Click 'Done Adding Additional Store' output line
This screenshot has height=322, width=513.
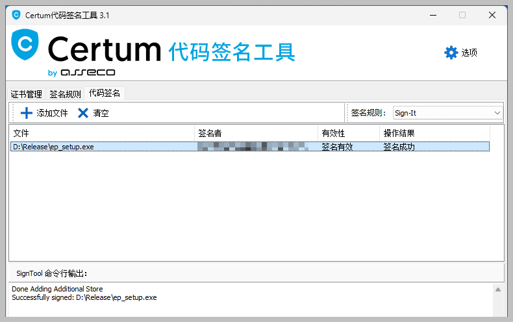57,289
